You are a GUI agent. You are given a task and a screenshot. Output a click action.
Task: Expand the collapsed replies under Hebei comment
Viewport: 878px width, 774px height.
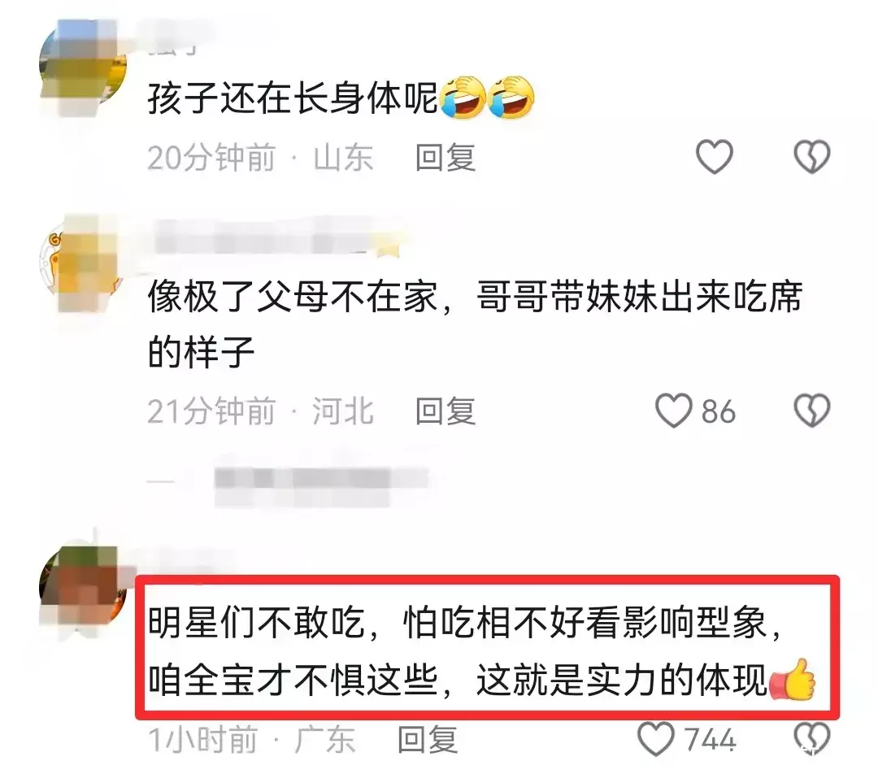(289, 481)
